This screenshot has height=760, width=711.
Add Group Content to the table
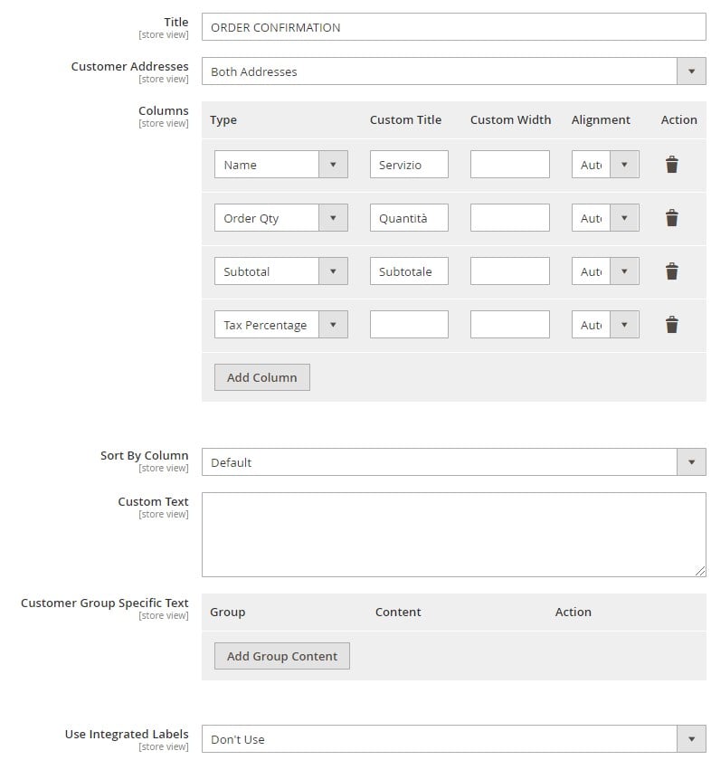tap(282, 656)
